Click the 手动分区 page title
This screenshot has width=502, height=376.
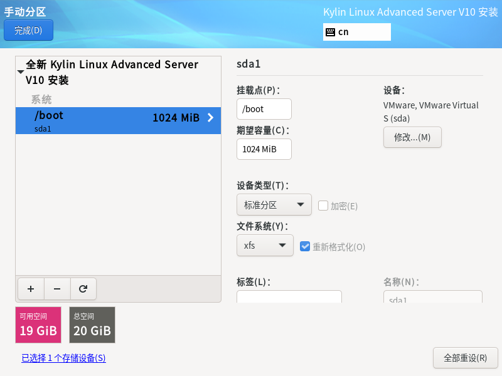(x=25, y=12)
